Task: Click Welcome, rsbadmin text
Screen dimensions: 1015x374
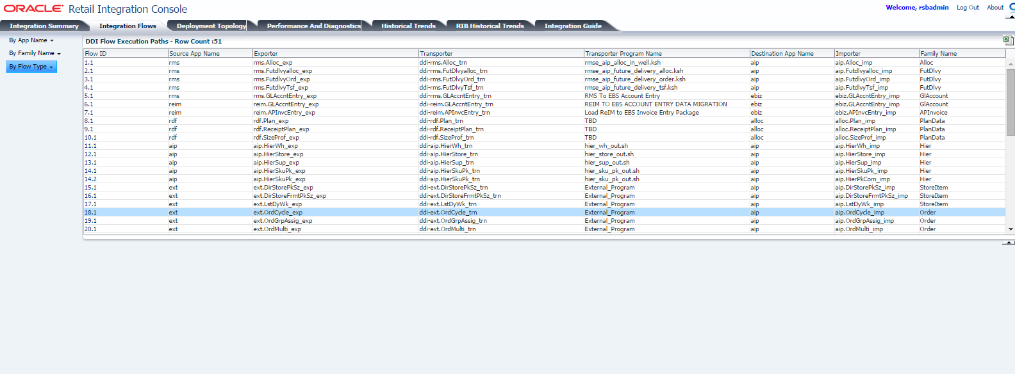Action: [x=917, y=8]
